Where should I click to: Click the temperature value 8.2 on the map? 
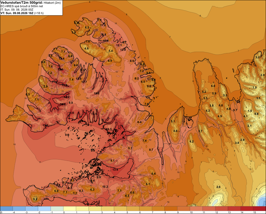point(137,78)
